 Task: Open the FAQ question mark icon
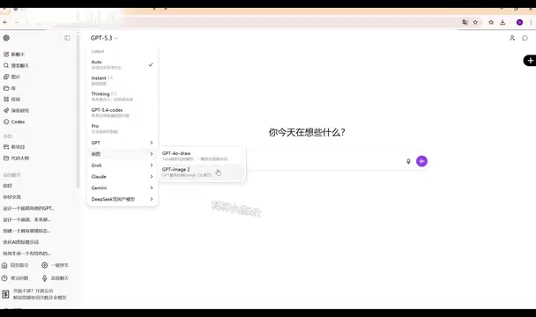pyautogui.click(x=4, y=278)
